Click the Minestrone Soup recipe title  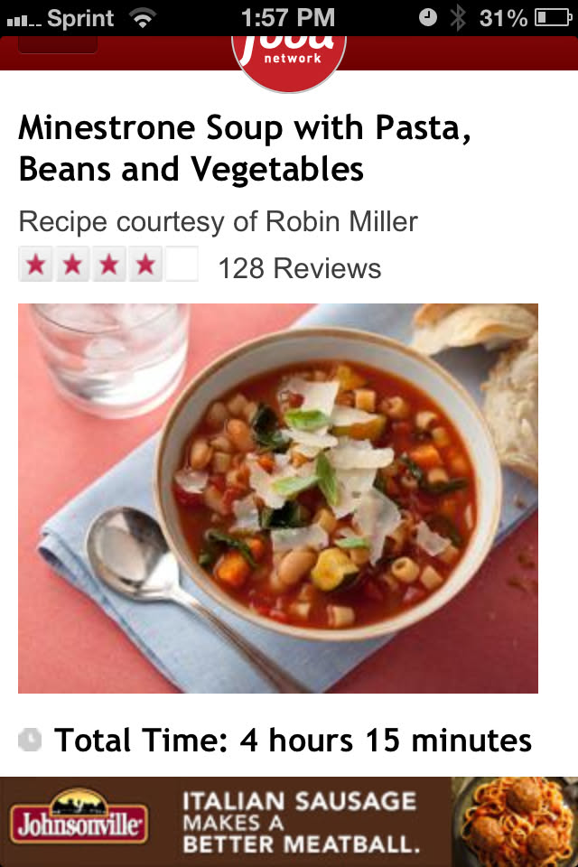[245, 148]
